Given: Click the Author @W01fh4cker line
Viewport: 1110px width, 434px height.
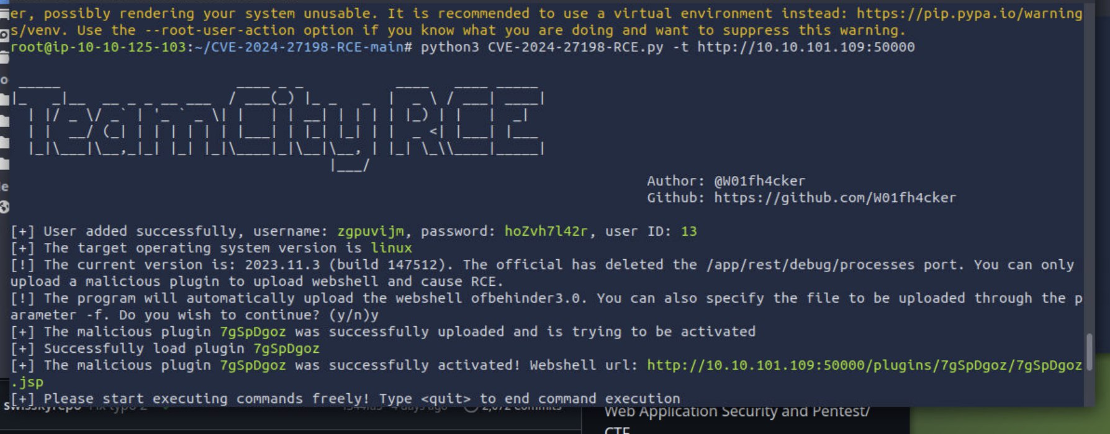Looking at the screenshot, I should pos(726,181).
